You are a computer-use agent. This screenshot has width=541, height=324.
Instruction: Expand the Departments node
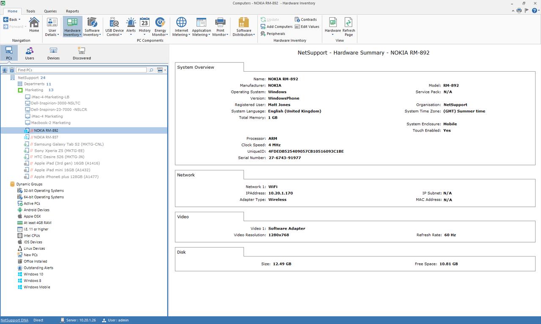[x=20, y=84]
